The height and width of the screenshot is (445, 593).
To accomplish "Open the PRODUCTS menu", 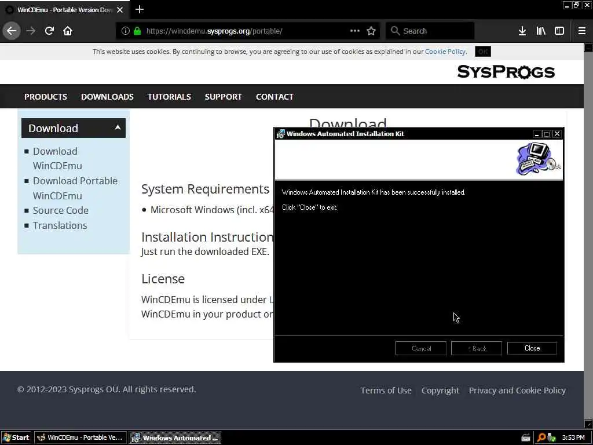I will [46, 97].
